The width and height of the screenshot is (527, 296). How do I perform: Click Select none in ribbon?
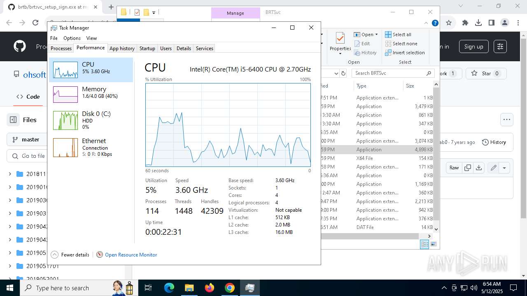401,44
